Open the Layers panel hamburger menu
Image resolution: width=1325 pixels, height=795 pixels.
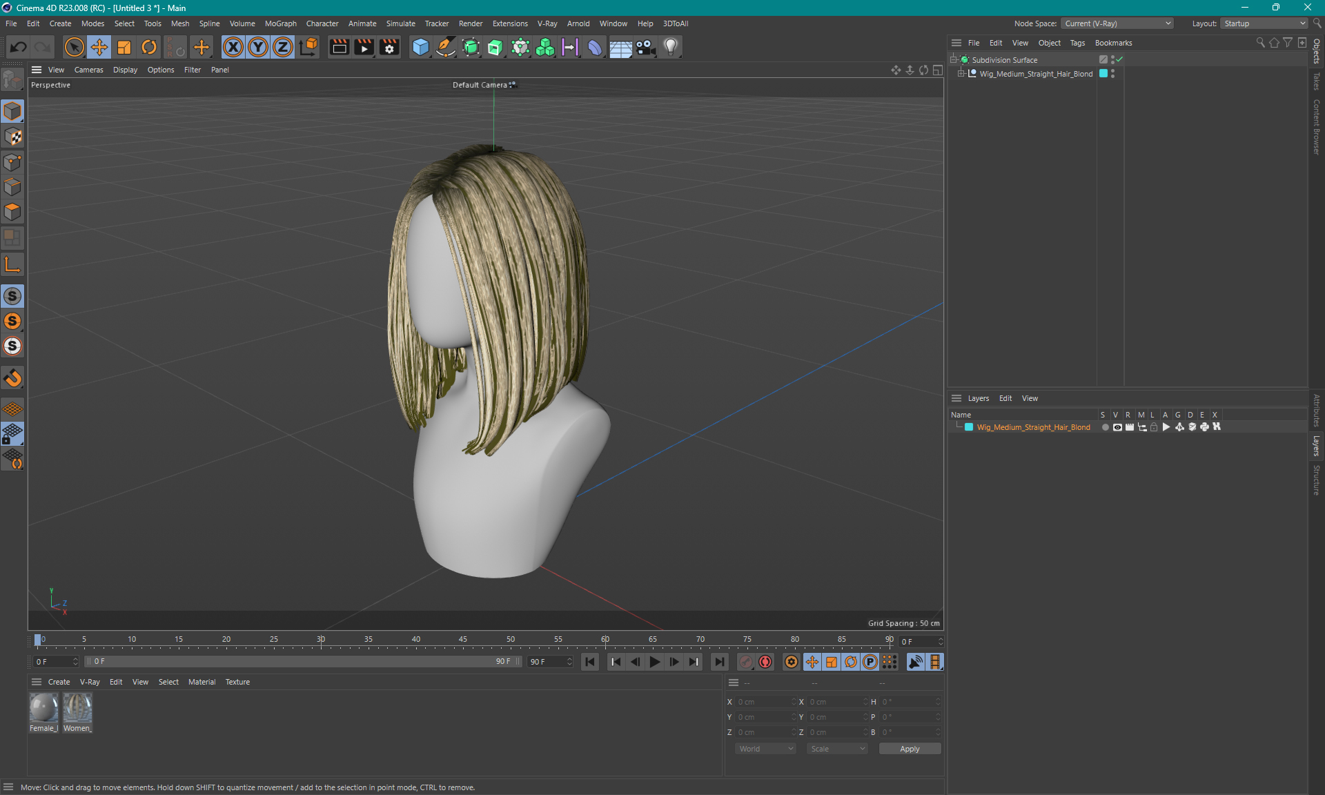click(956, 398)
